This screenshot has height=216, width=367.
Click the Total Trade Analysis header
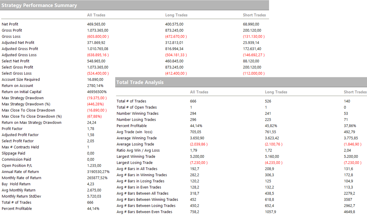point(140,83)
